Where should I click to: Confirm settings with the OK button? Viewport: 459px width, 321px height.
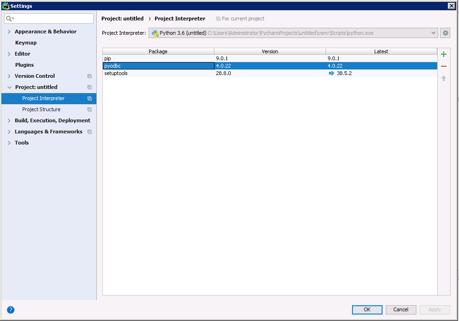tap(367, 309)
